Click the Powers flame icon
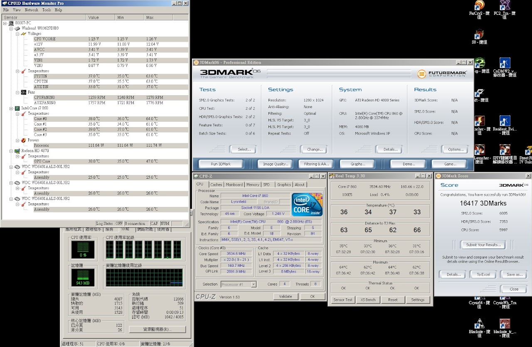This screenshot has width=532, height=347. 24,140
